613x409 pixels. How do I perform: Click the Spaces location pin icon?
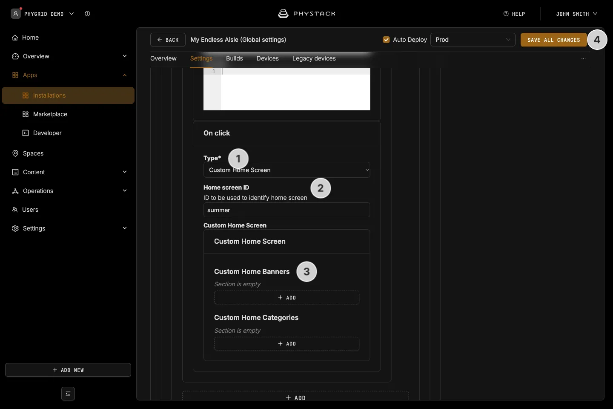(x=15, y=153)
